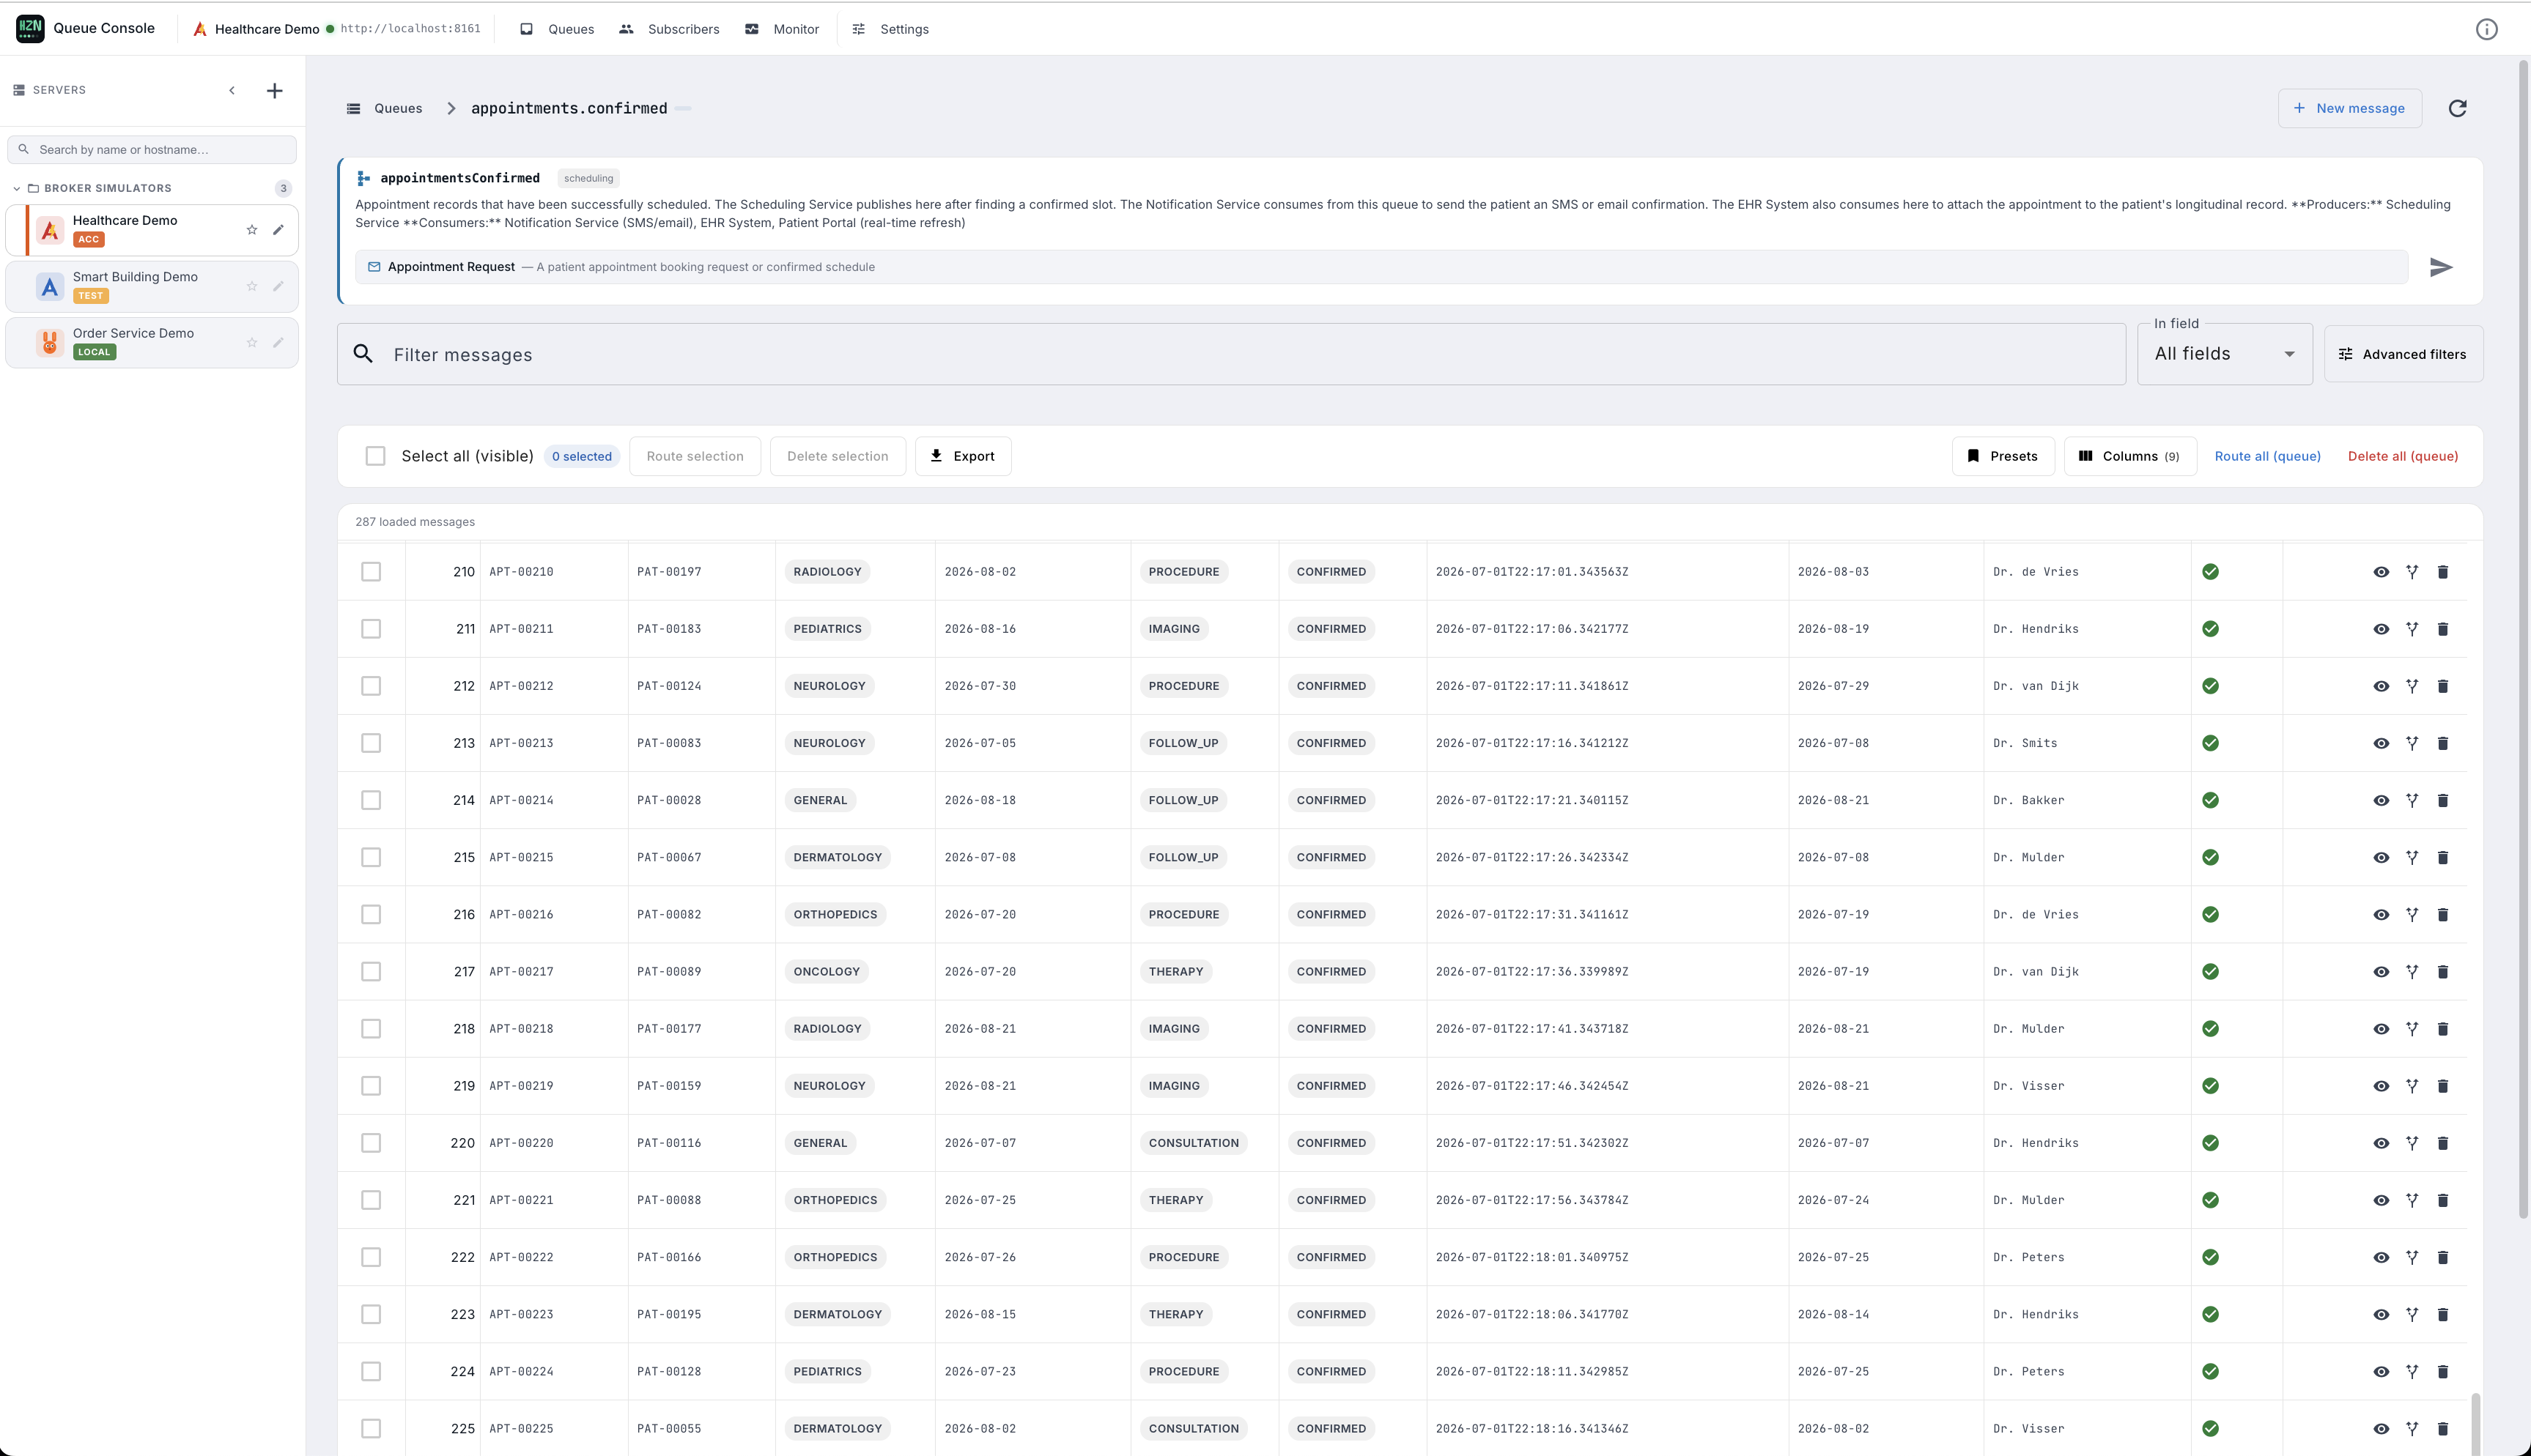
Task: Click Route all (queue) link
Action: coord(2267,456)
